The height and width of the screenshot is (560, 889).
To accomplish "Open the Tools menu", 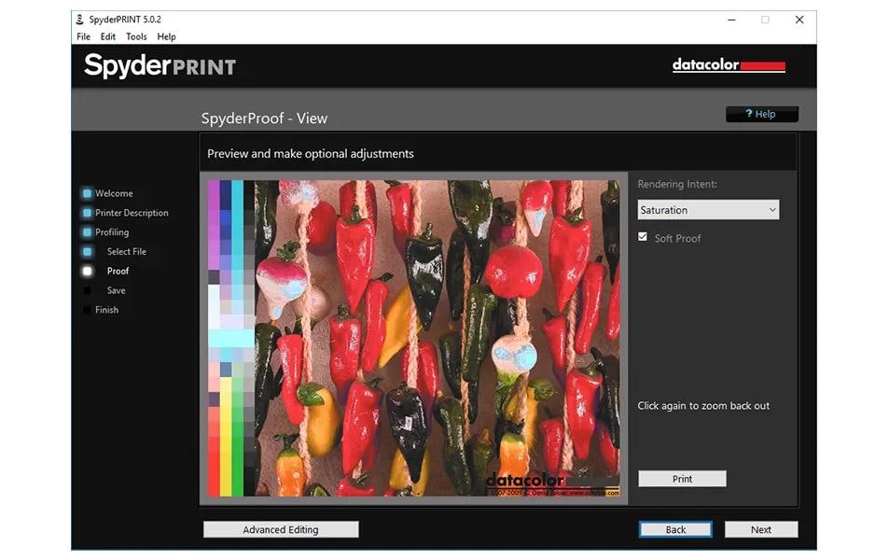I will (136, 37).
